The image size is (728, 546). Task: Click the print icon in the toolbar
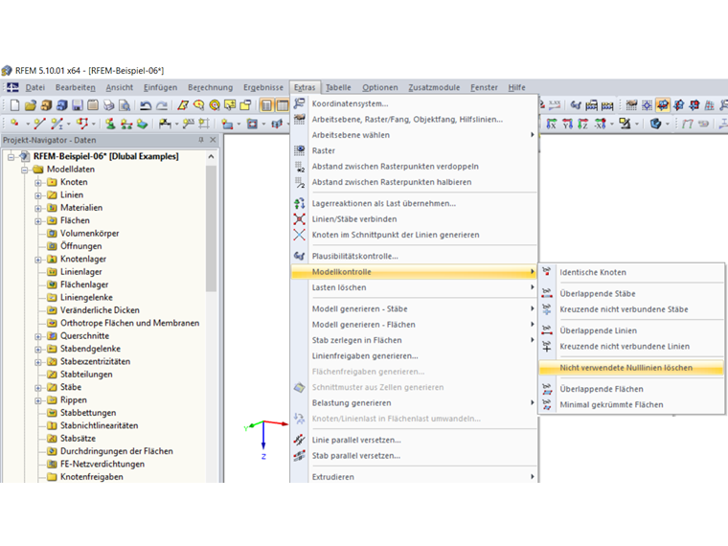click(108, 105)
